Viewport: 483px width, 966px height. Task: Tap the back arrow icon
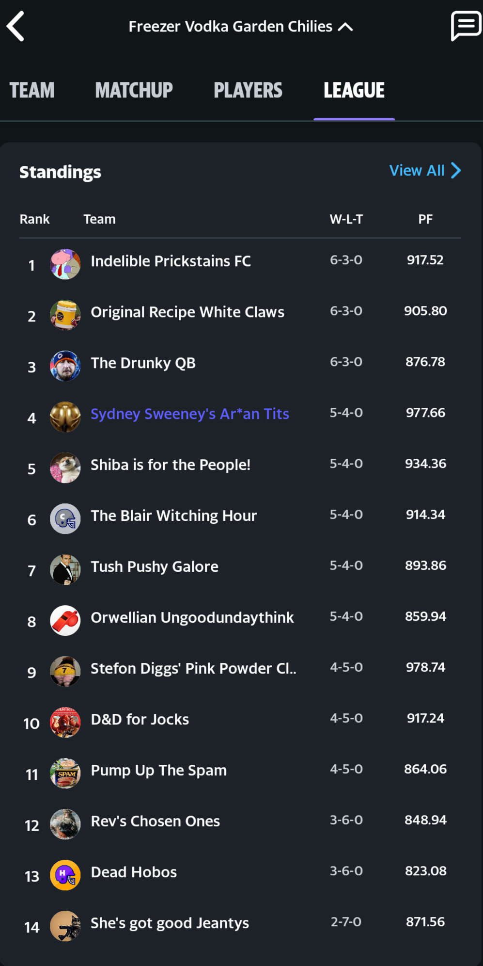pyautogui.click(x=16, y=27)
